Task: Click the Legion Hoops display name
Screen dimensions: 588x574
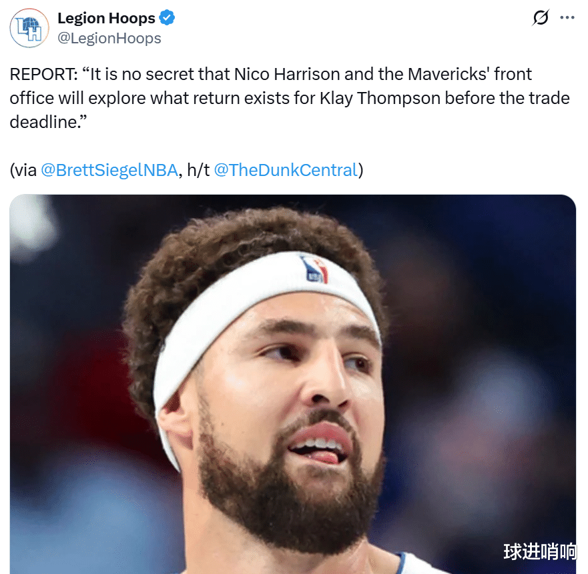Action: pos(106,18)
